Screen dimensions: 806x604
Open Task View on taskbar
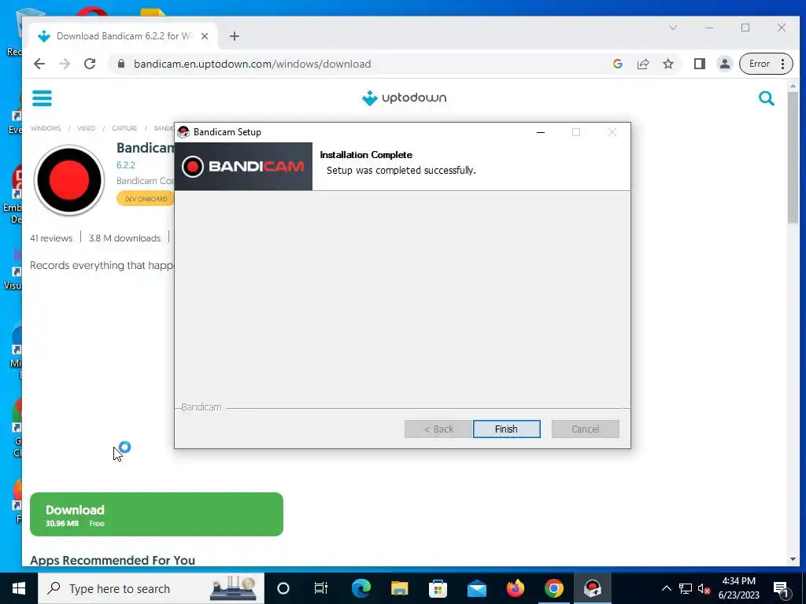[321, 588]
